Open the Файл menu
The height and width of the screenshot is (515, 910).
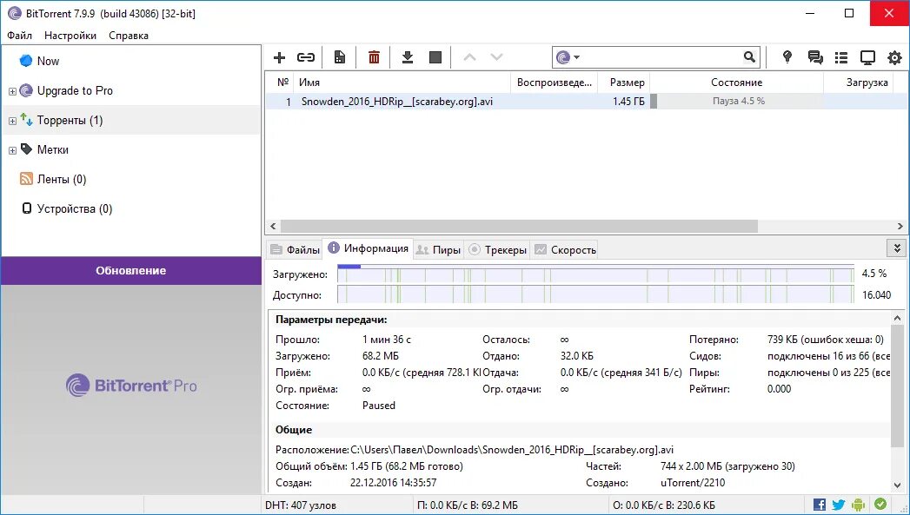point(19,36)
